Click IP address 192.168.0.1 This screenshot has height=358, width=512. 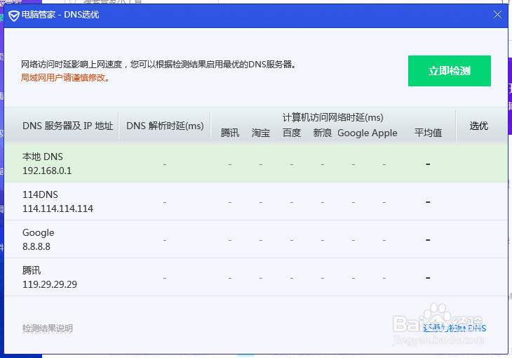tap(47, 171)
